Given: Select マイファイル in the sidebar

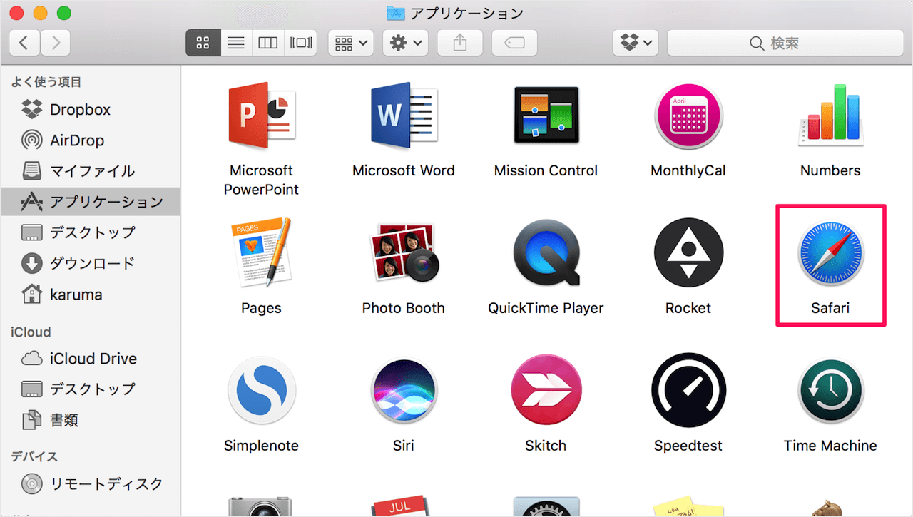Looking at the screenshot, I should click(91, 171).
